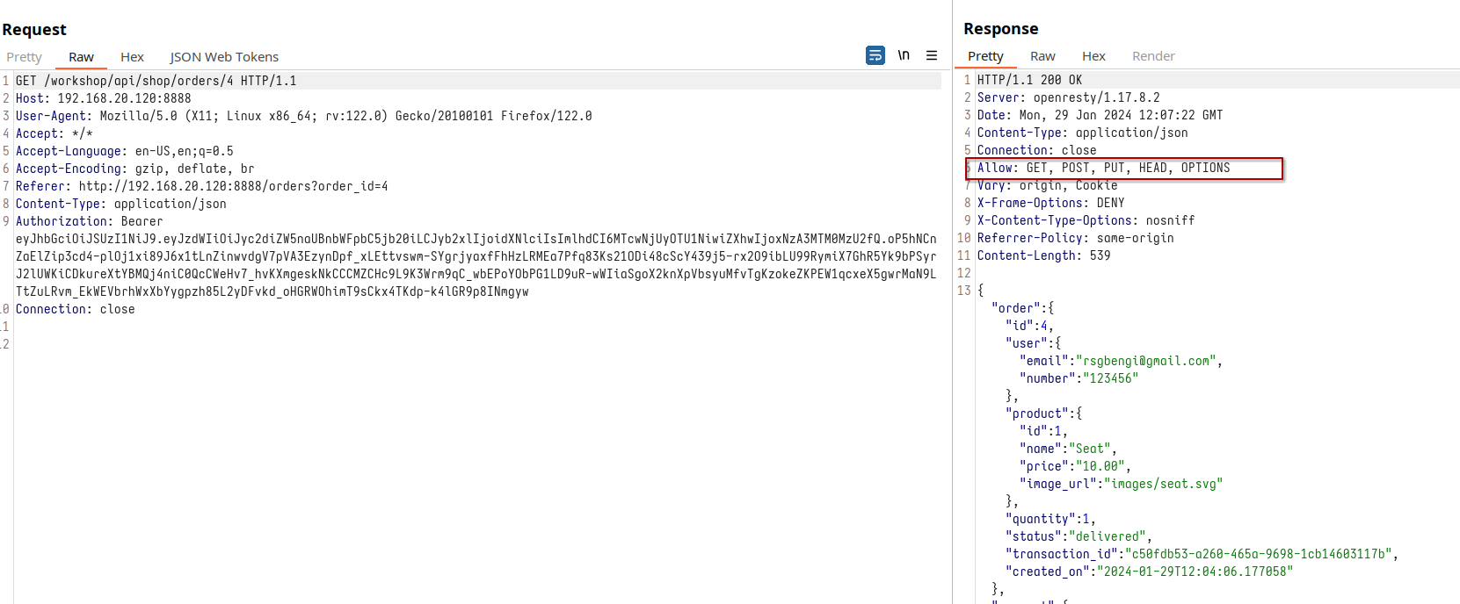Image resolution: width=1460 pixels, height=604 pixels.
Task: Open the JSON Web Tokens tab
Action: click(x=224, y=57)
